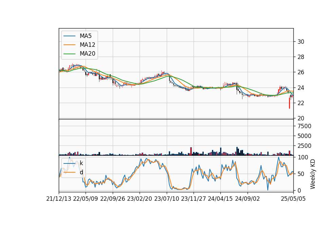Click the 24/04/15 date axis label
The image size is (326, 234).
pyautogui.click(x=220, y=199)
